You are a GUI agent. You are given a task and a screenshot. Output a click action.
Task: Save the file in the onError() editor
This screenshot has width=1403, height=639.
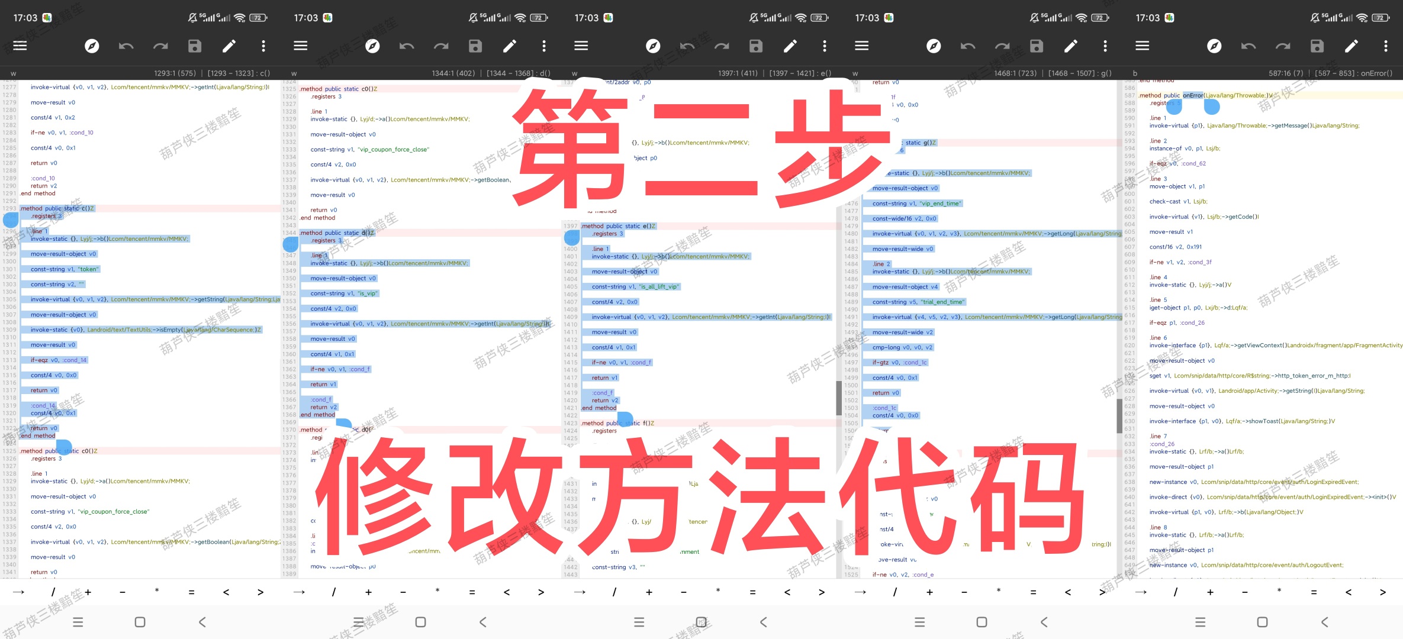pyautogui.click(x=1317, y=46)
